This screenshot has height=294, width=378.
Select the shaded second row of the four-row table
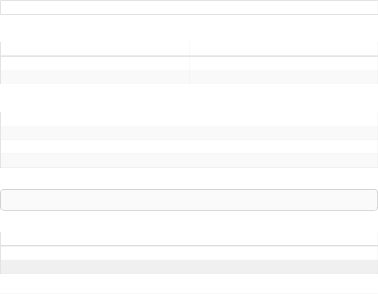pos(189,133)
